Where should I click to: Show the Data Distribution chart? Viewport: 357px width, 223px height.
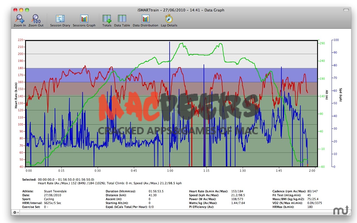145,19
